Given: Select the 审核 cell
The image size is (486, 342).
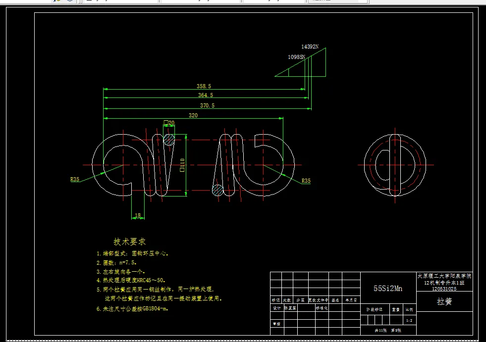Looking at the screenshot, I should (276, 324).
